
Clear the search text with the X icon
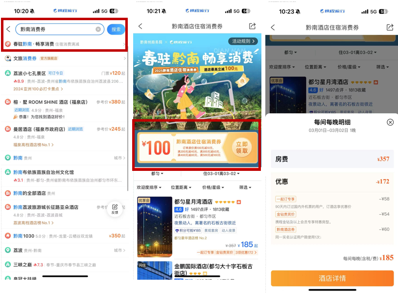point(98,30)
